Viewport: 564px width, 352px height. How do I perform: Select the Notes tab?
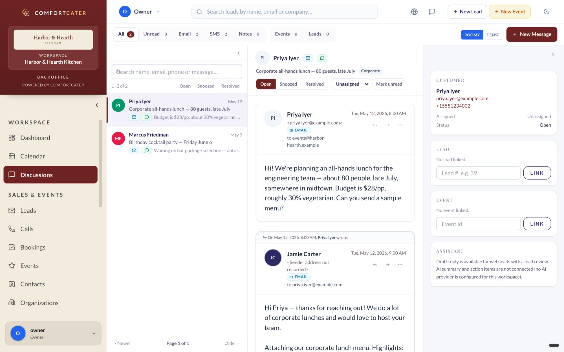249,34
